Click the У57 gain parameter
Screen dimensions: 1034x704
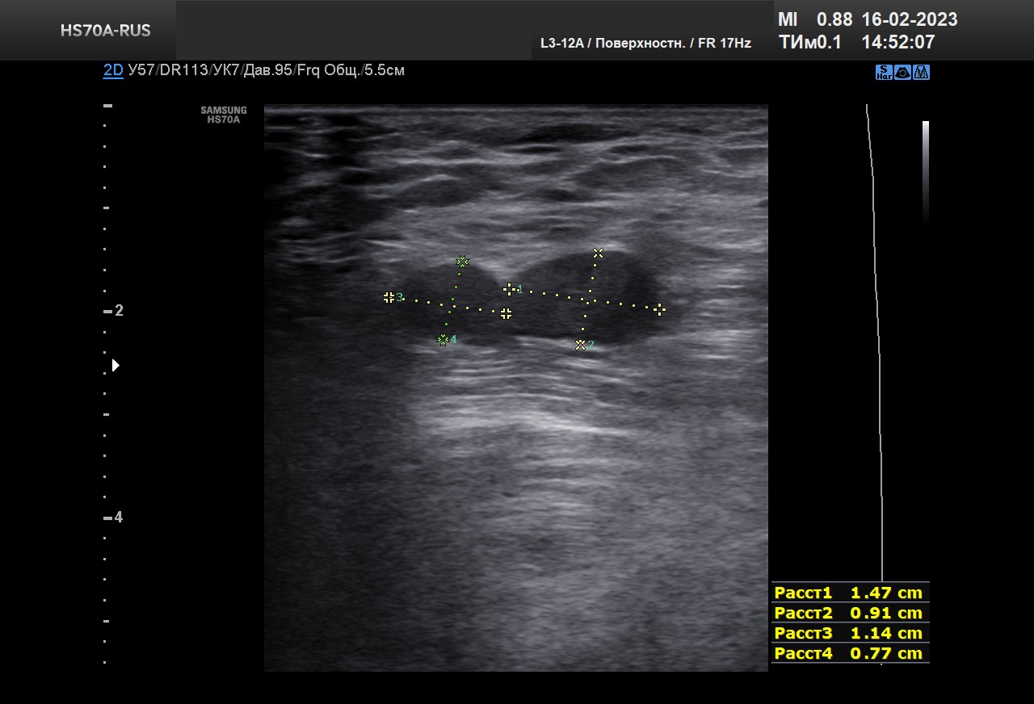(141, 70)
